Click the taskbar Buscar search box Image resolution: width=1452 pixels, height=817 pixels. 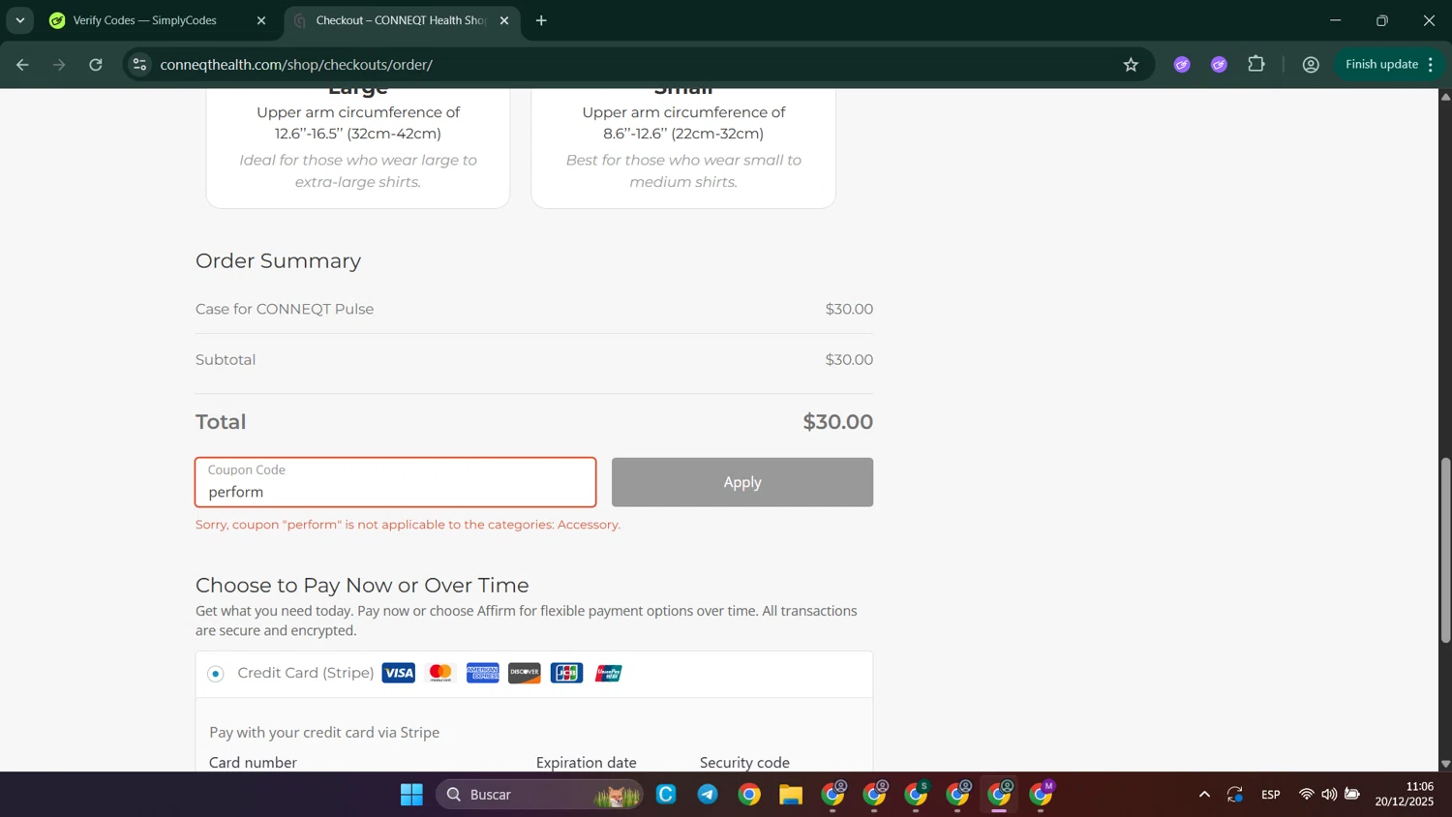click(540, 795)
